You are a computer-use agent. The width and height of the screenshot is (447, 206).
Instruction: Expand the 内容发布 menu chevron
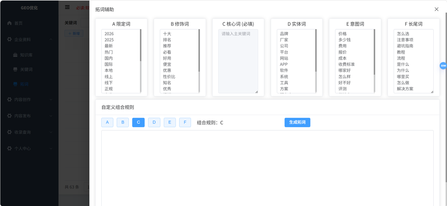coord(51,116)
